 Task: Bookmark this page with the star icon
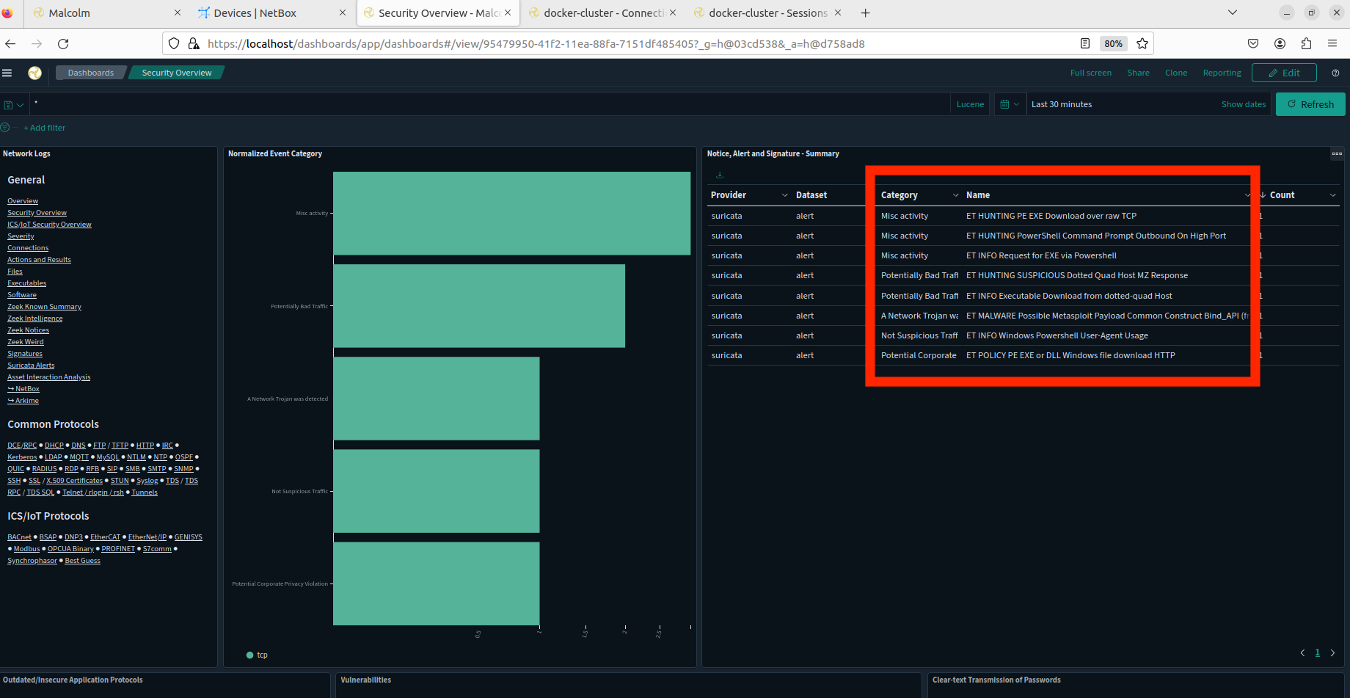(1142, 43)
